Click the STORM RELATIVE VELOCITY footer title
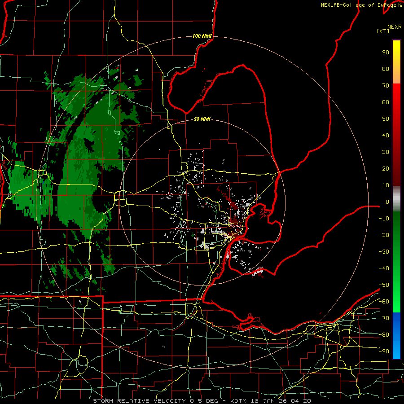Screen dimensions: 404x404 (x=139, y=401)
